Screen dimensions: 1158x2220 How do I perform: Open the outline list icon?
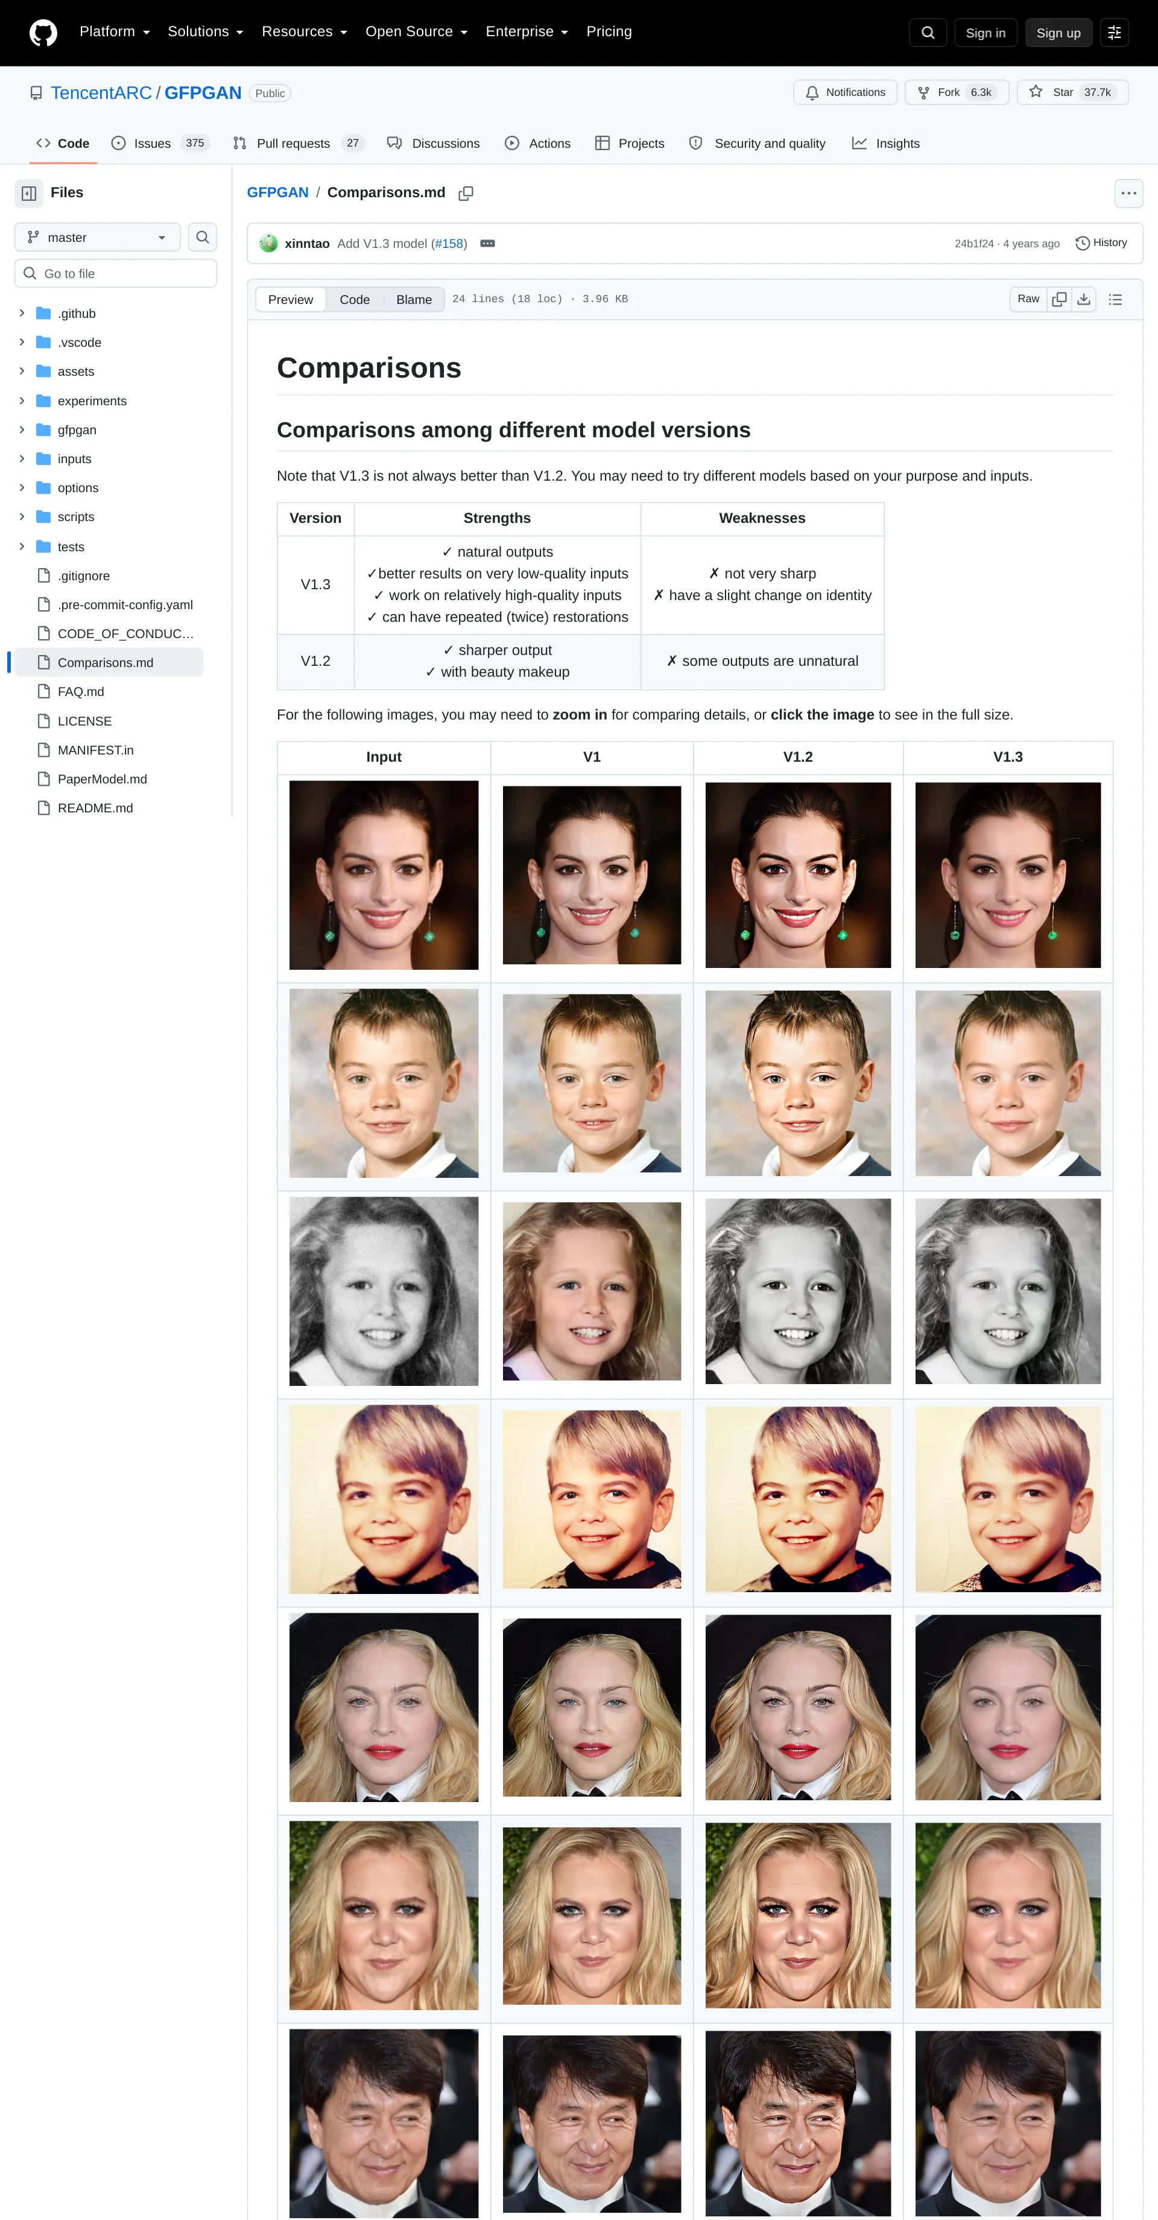tap(1116, 299)
